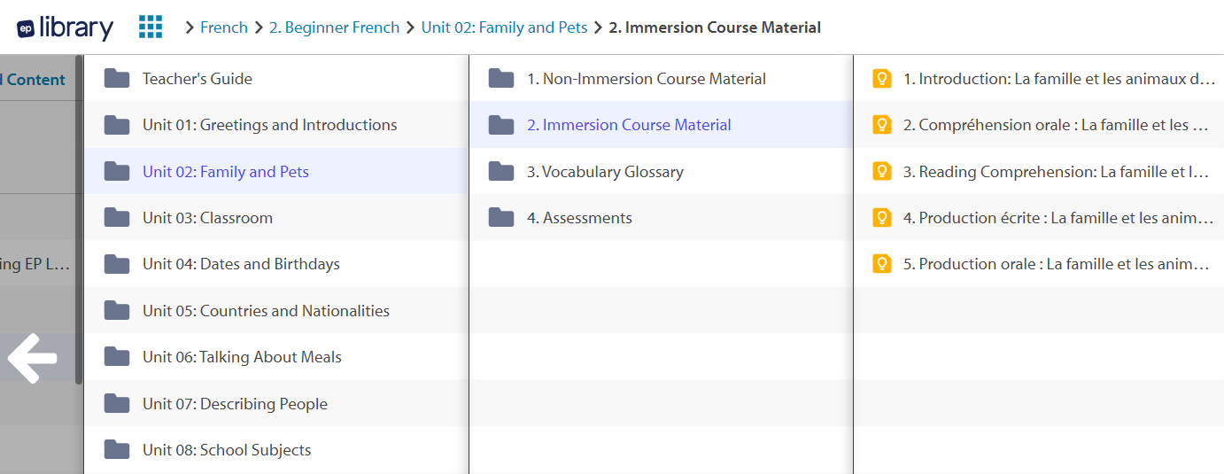The width and height of the screenshot is (1224, 474).
Task: Select Unit 07: Describing People folder
Action: 276,404
